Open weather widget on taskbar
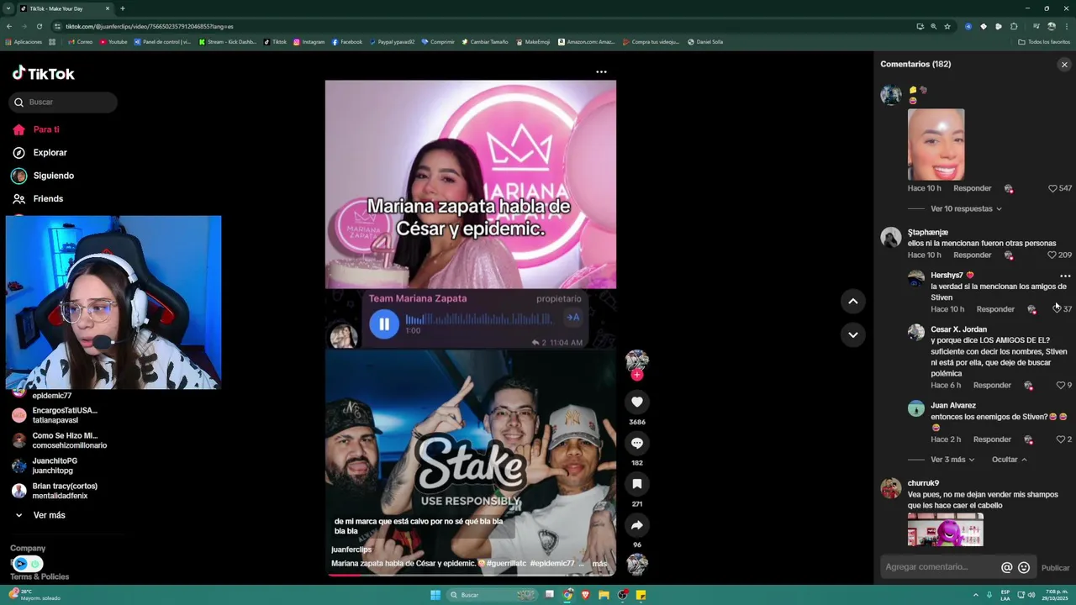 coord(34,595)
